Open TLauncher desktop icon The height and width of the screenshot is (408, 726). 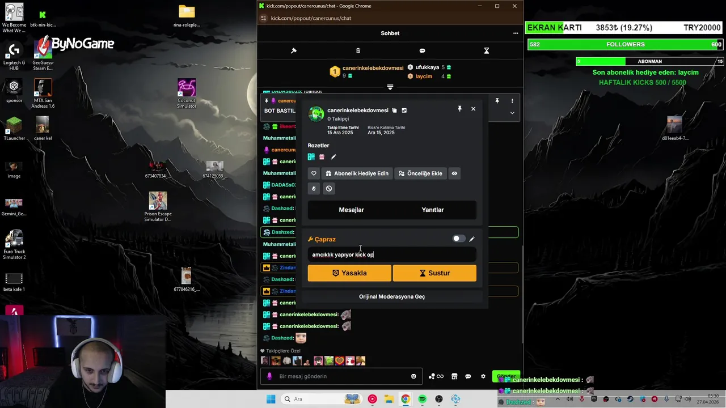[x=14, y=129]
